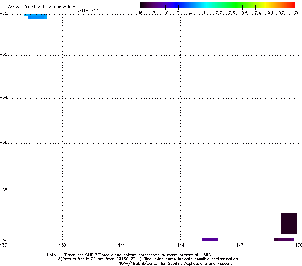Viewport: 302px width, 266px height.
Task: Click the -16 color scale label
Action: coord(139,13)
